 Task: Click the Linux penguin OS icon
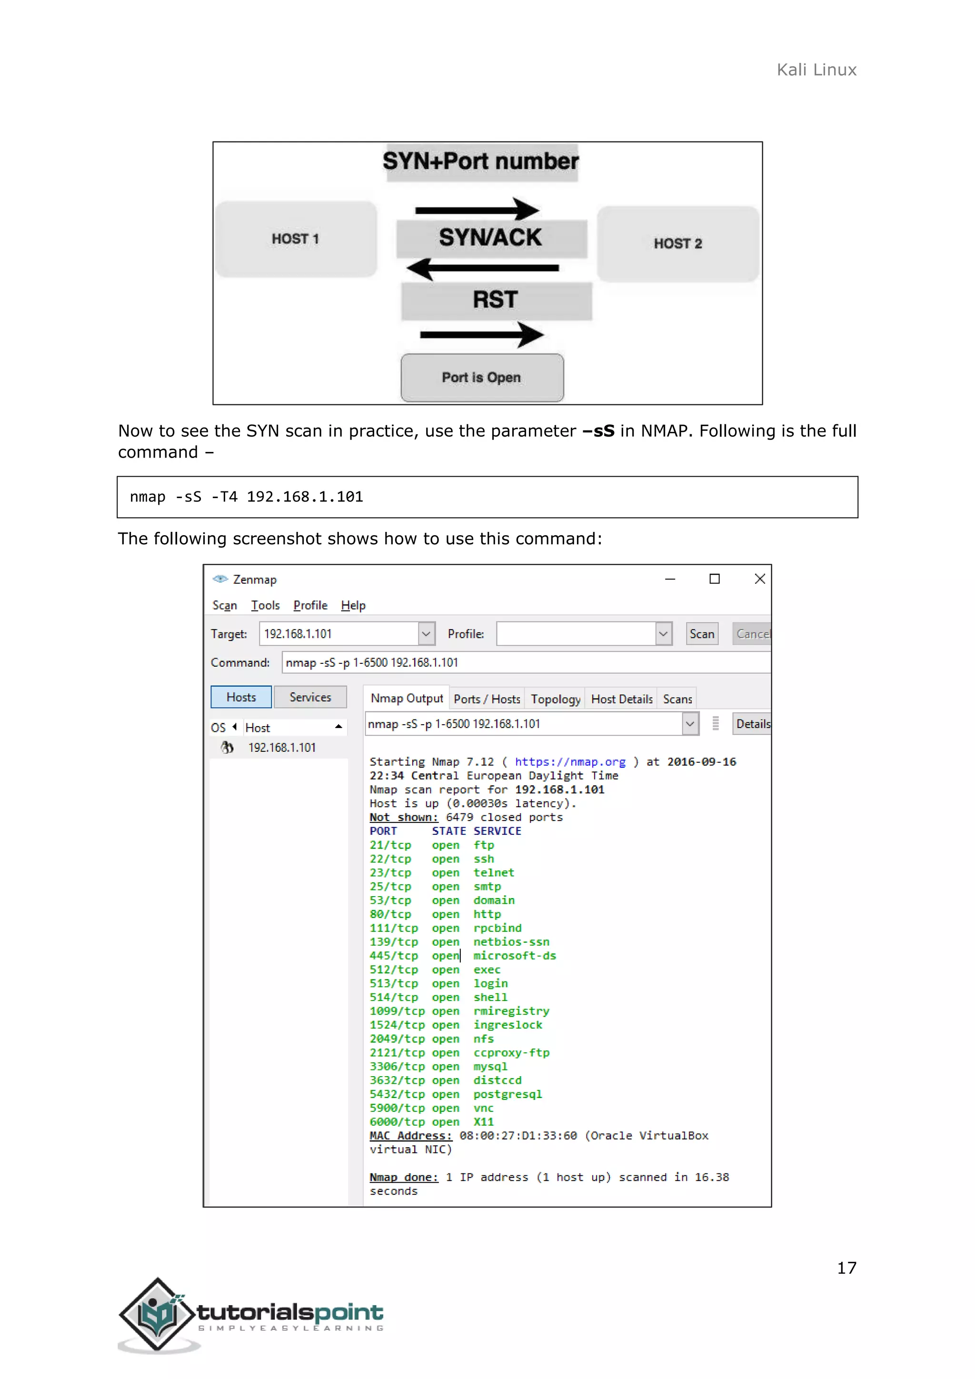coord(227,747)
